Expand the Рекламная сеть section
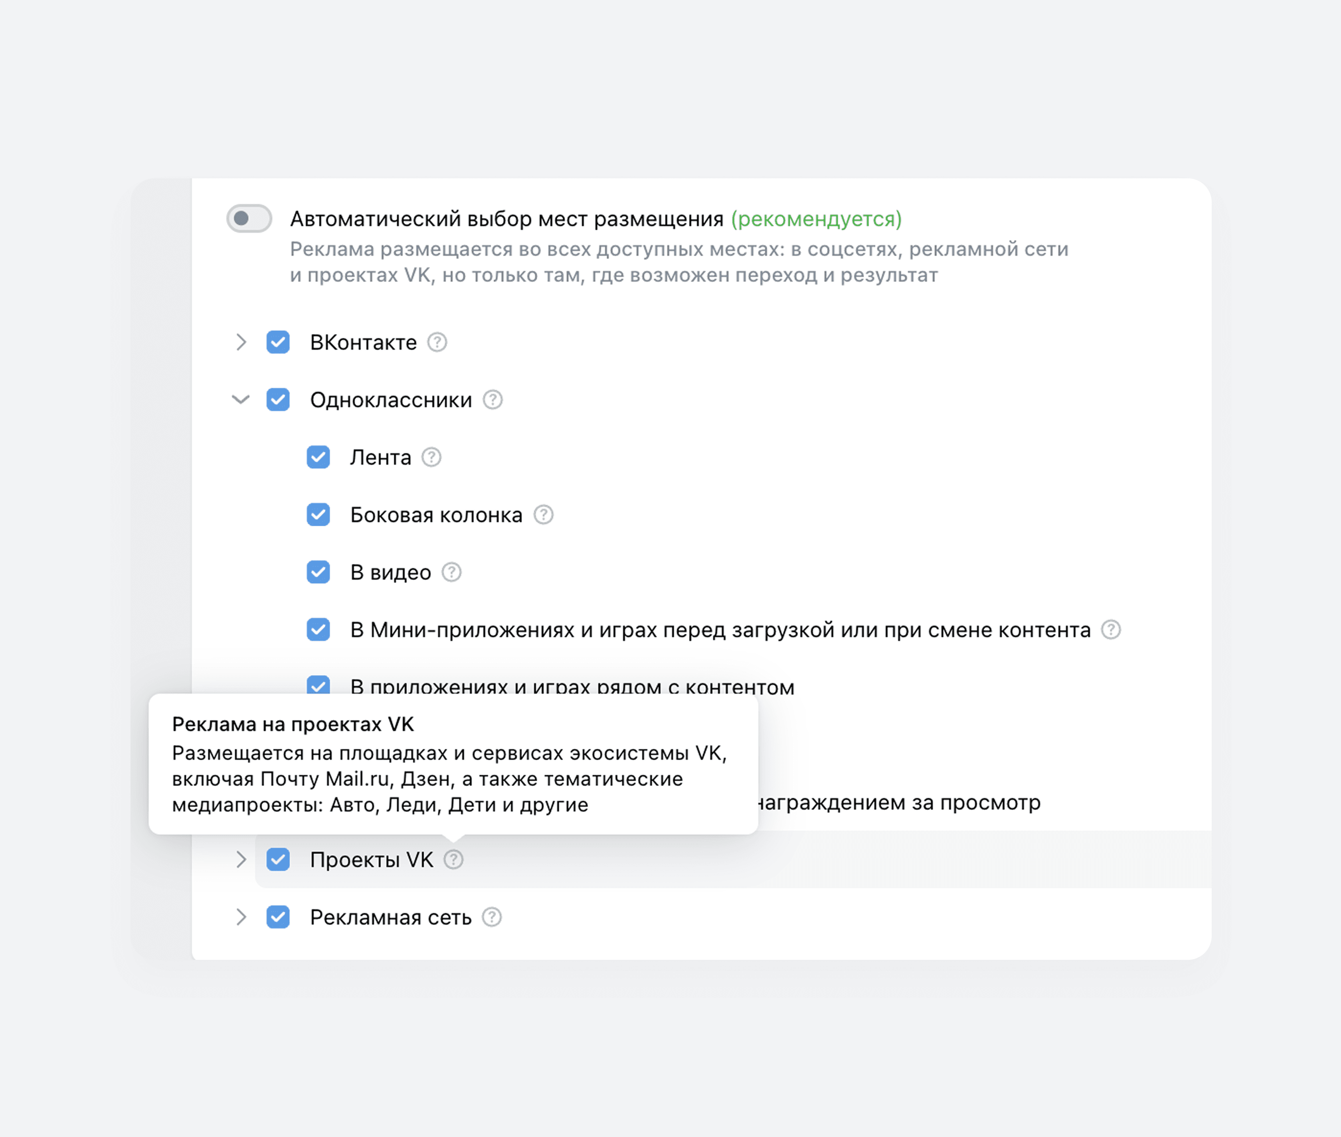The height and width of the screenshot is (1137, 1341). click(241, 916)
